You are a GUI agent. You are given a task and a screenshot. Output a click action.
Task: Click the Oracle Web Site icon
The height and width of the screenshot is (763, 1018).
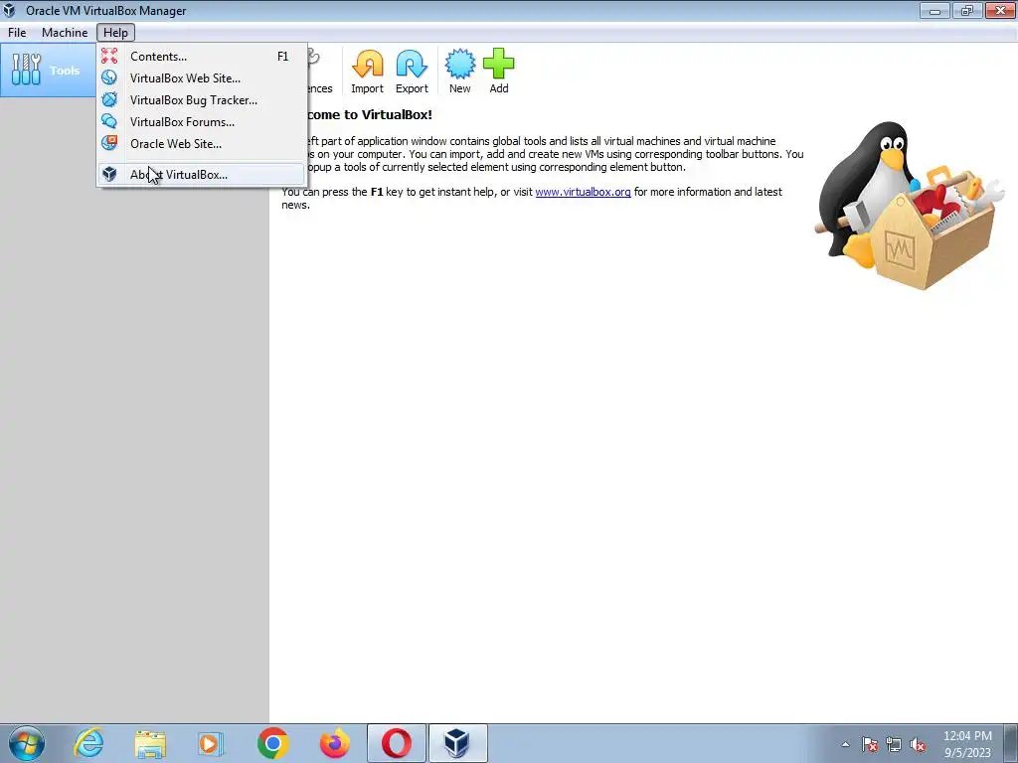109,143
